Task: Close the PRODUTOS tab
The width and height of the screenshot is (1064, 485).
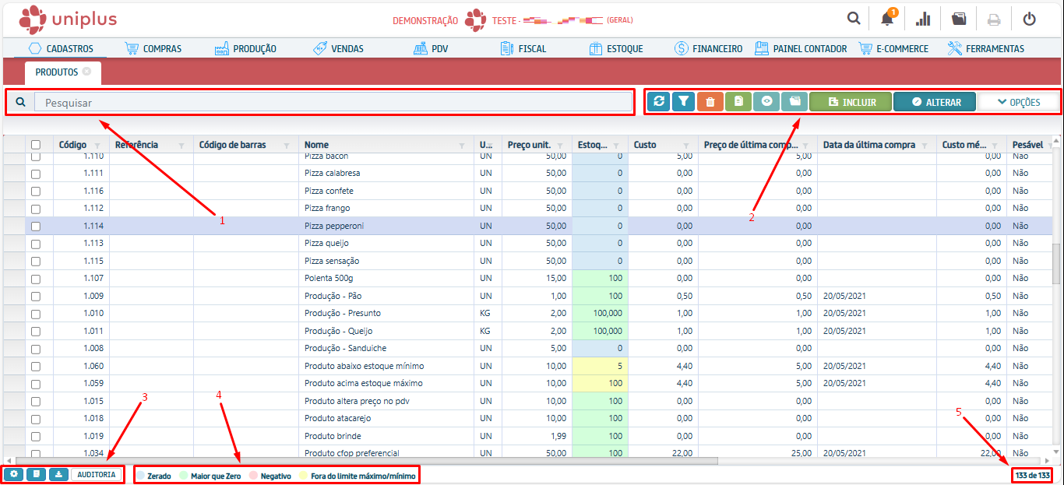Action: (x=87, y=72)
